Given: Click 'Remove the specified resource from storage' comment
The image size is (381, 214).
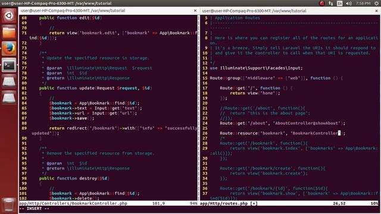Looking at the screenshot, I should (x=101, y=153).
